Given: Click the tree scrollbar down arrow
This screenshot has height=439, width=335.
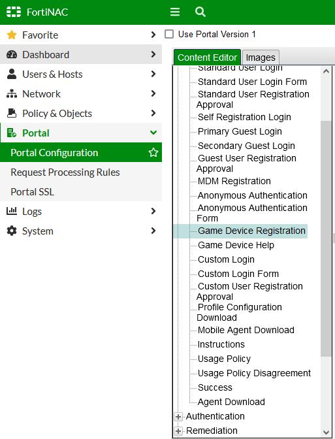Looking at the screenshot, I should pos(326,432).
